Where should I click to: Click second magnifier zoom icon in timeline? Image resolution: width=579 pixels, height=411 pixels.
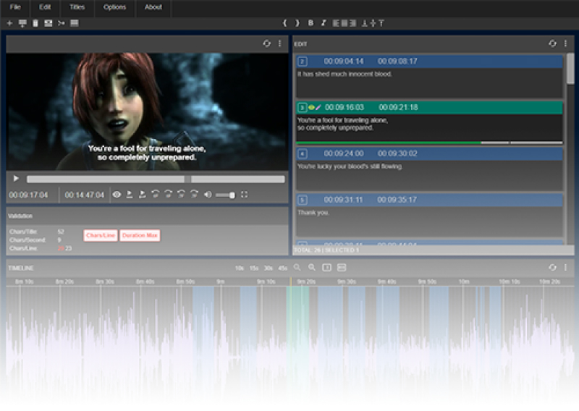click(312, 267)
